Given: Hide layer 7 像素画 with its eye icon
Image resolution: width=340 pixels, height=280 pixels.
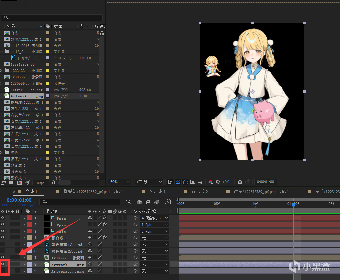Looking at the screenshot, I should pos(3,257).
